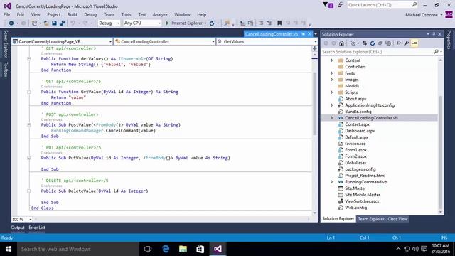Toggle a bookmark using the bookmark toolbar icon
This screenshot has height=256, width=455.
point(279,23)
